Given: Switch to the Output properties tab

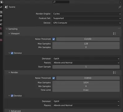Looking at the screenshot, I should 1,16.
